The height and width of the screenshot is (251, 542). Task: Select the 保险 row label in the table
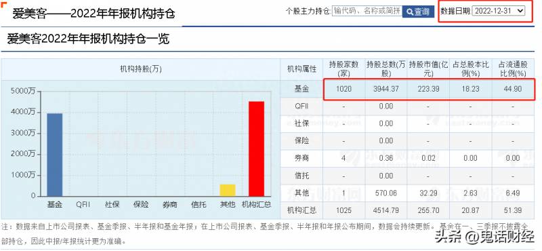[301, 141]
